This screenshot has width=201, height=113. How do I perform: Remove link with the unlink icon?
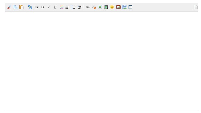(x=94, y=7)
